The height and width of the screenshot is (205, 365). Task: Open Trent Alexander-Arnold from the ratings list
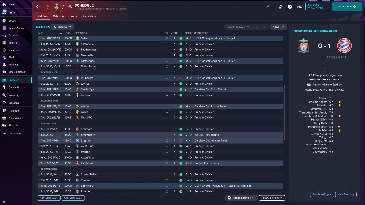[x=313, y=112]
